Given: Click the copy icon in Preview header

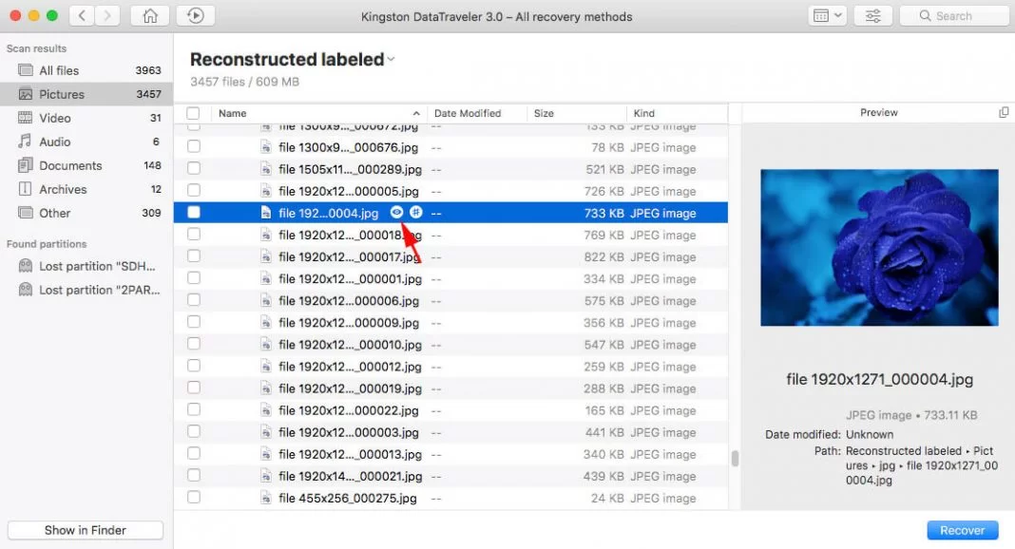Looking at the screenshot, I should pyautogui.click(x=1004, y=112).
